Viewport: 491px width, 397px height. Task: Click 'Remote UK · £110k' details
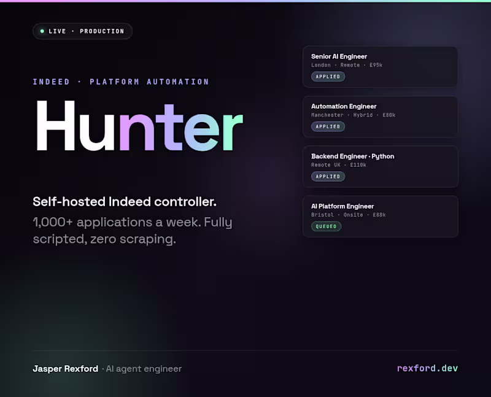pyautogui.click(x=339, y=165)
